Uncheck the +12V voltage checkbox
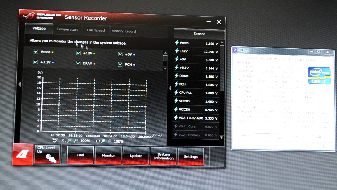The height and width of the screenshot is (190, 337). tap(78, 53)
